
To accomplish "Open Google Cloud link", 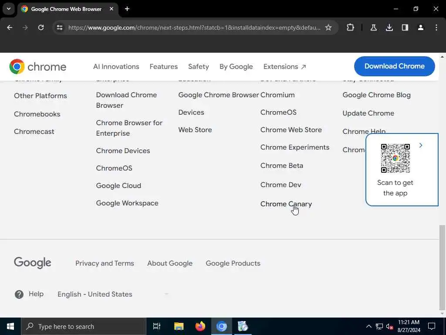I will pyautogui.click(x=118, y=186).
